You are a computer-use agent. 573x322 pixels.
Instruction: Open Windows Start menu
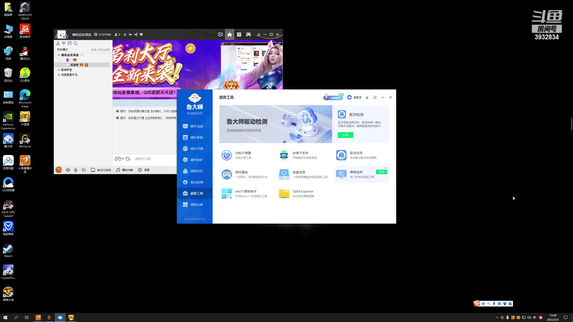coord(5,318)
